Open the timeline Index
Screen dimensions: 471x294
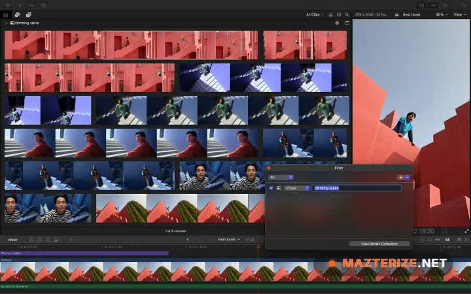pyautogui.click(x=12, y=240)
